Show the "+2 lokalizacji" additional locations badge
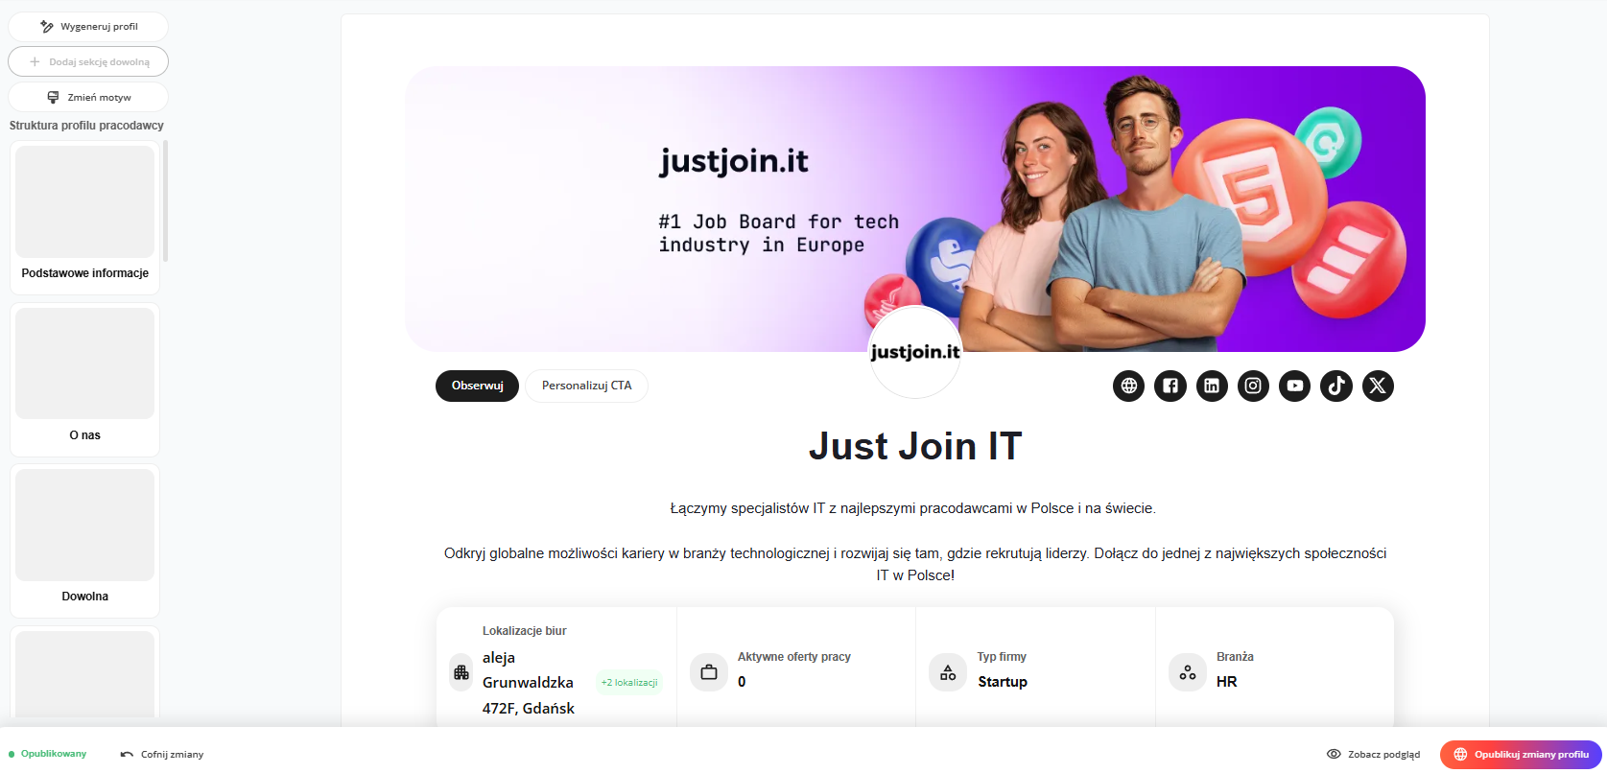Viewport: 1607px width, 773px height. tap(629, 683)
